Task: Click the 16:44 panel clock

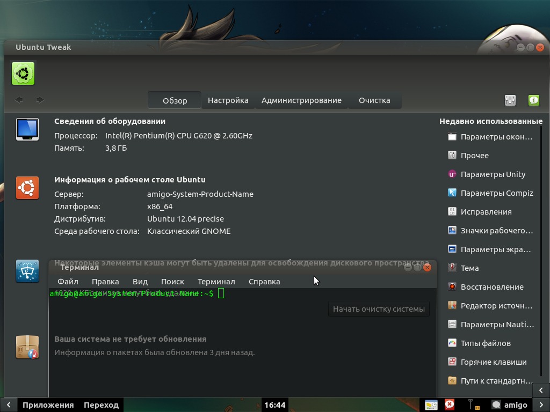Action: click(x=274, y=405)
